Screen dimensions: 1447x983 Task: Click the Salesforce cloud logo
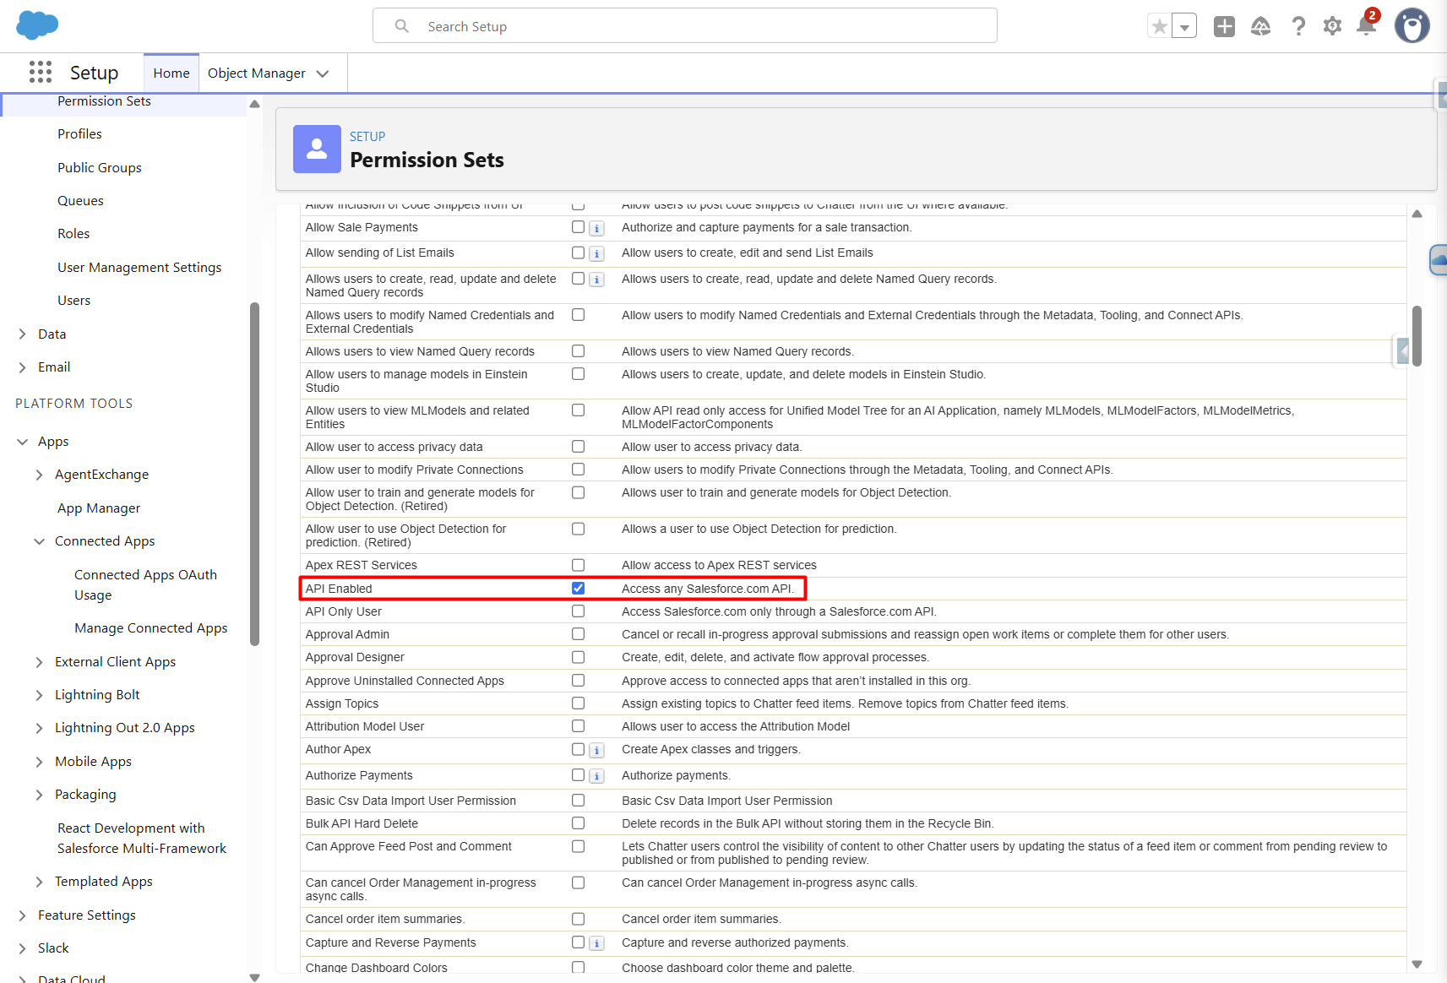point(37,25)
